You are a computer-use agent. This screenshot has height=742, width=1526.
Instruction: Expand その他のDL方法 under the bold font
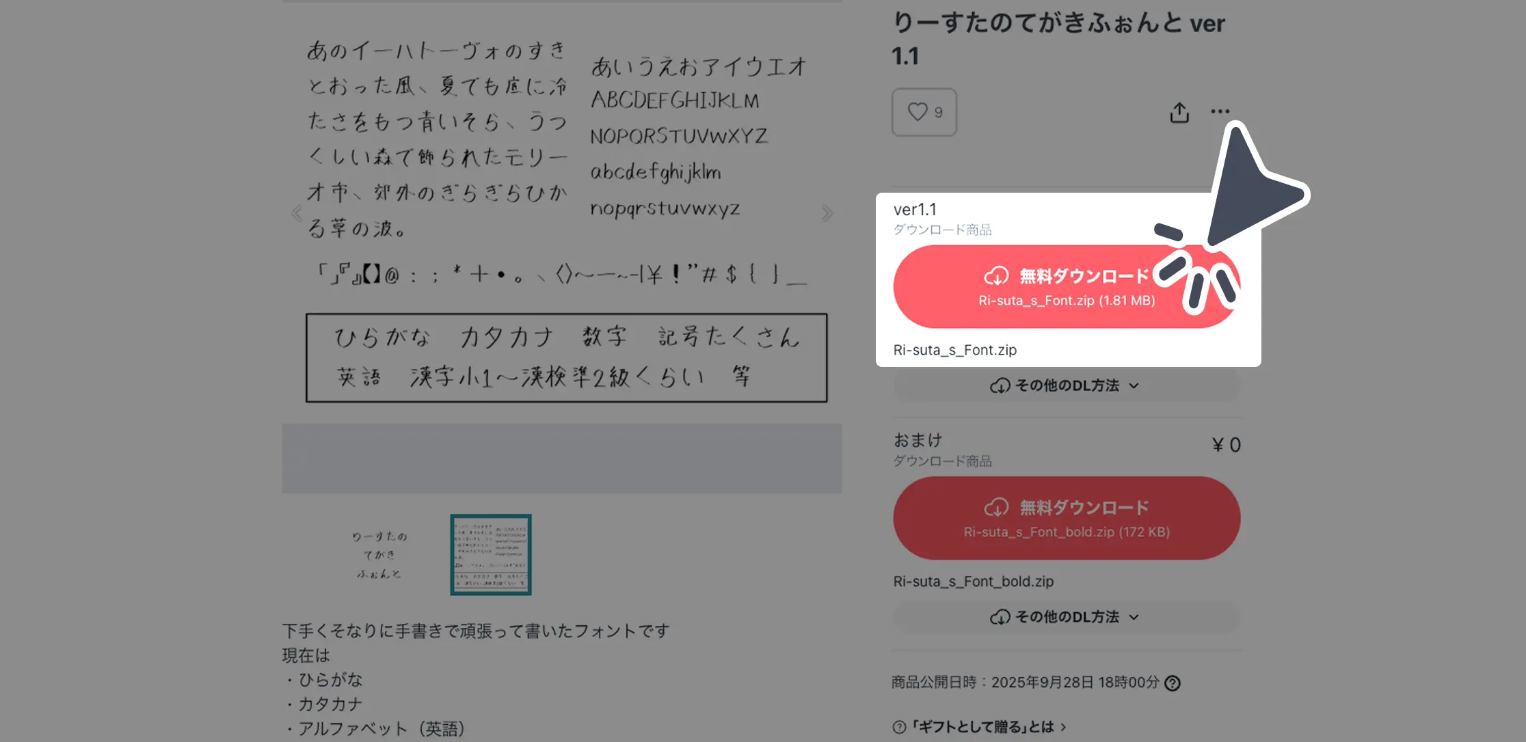coord(1067,616)
